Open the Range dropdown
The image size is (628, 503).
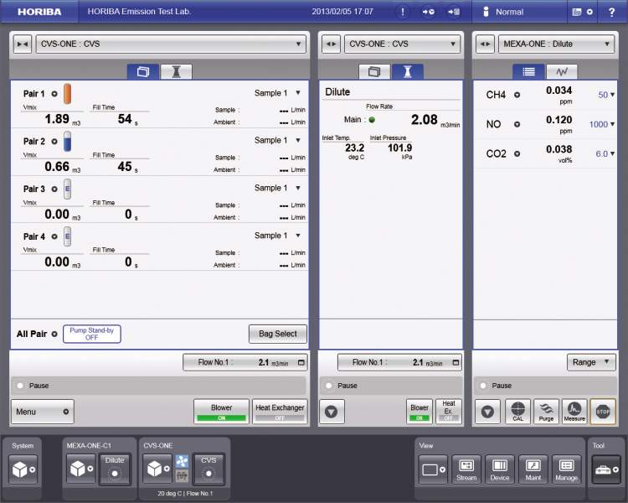592,362
